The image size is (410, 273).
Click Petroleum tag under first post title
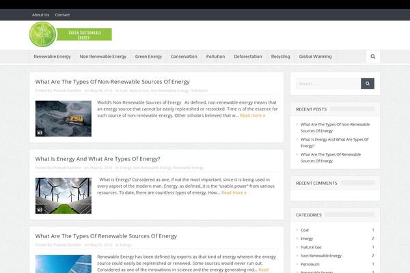199,90
